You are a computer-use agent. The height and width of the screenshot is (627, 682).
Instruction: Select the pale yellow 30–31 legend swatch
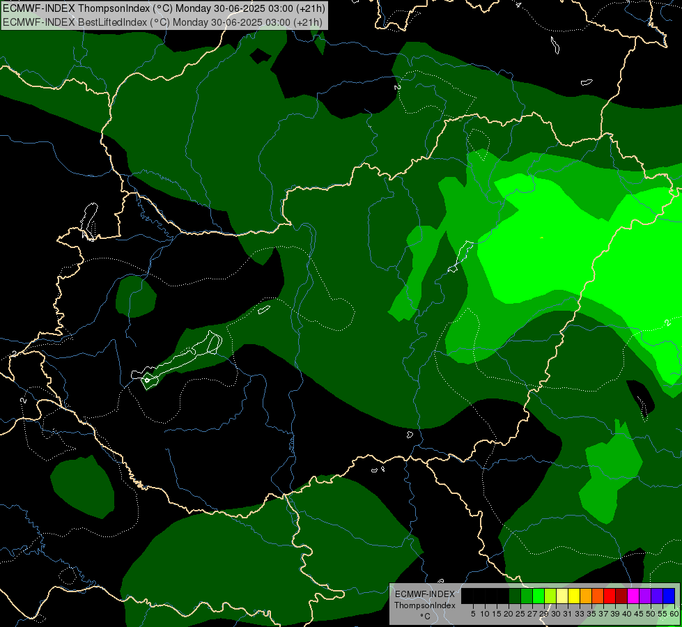coord(562,596)
